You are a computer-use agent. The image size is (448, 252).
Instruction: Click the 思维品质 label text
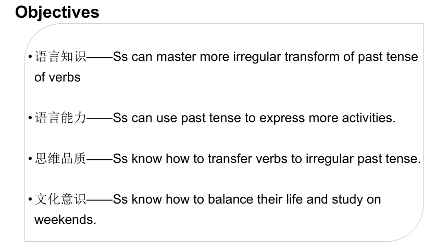60,159
